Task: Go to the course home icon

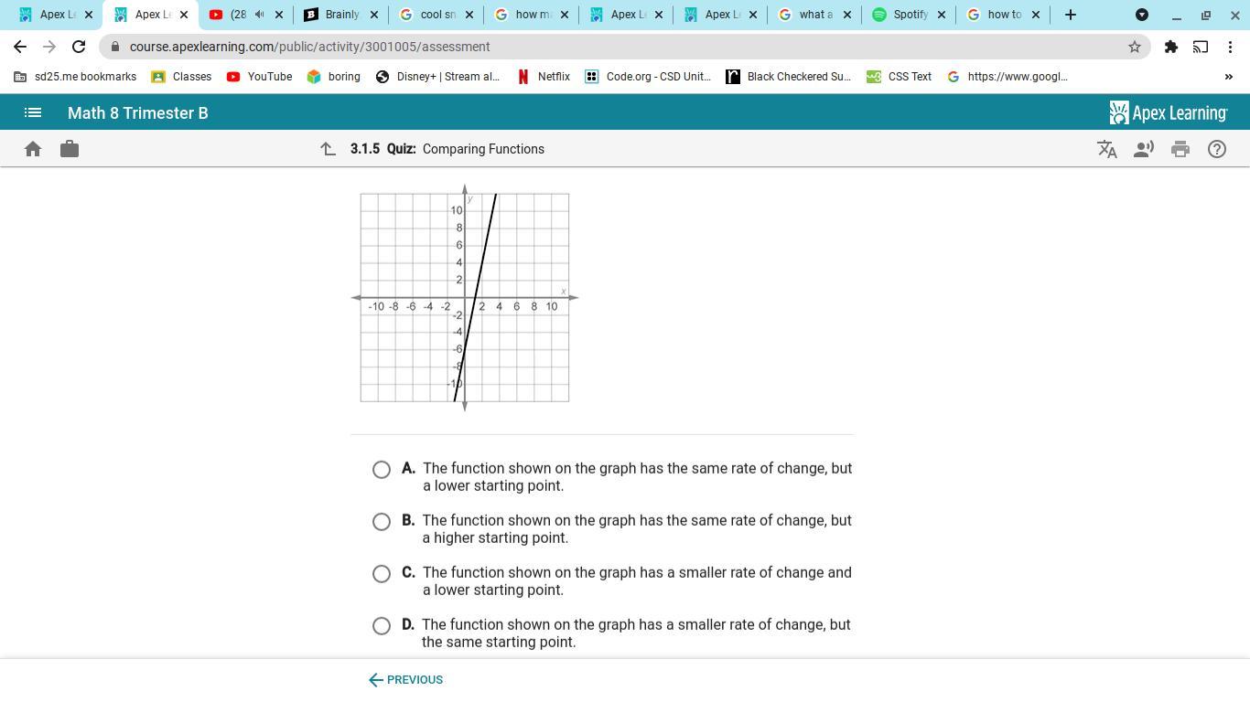Action: (33, 148)
